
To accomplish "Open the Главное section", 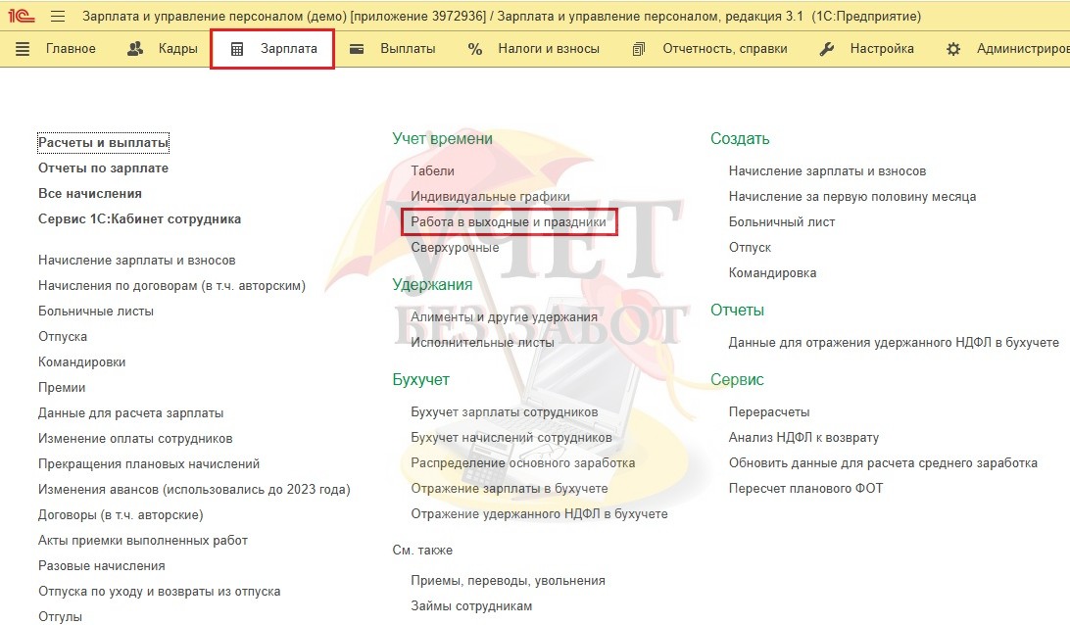I will (57, 49).
